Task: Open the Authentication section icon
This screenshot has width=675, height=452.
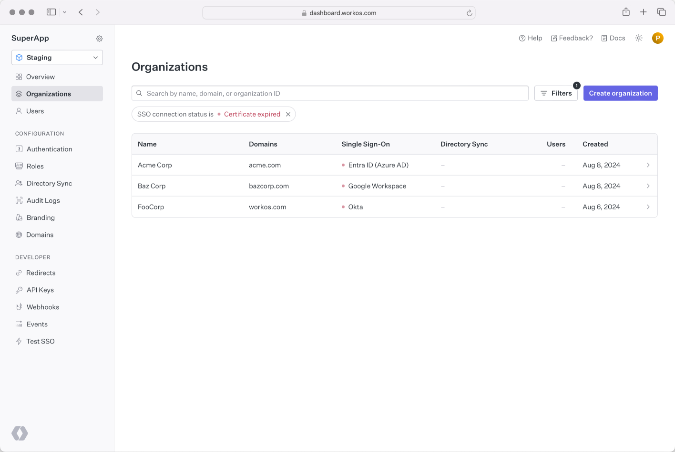Action: pyautogui.click(x=19, y=149)
